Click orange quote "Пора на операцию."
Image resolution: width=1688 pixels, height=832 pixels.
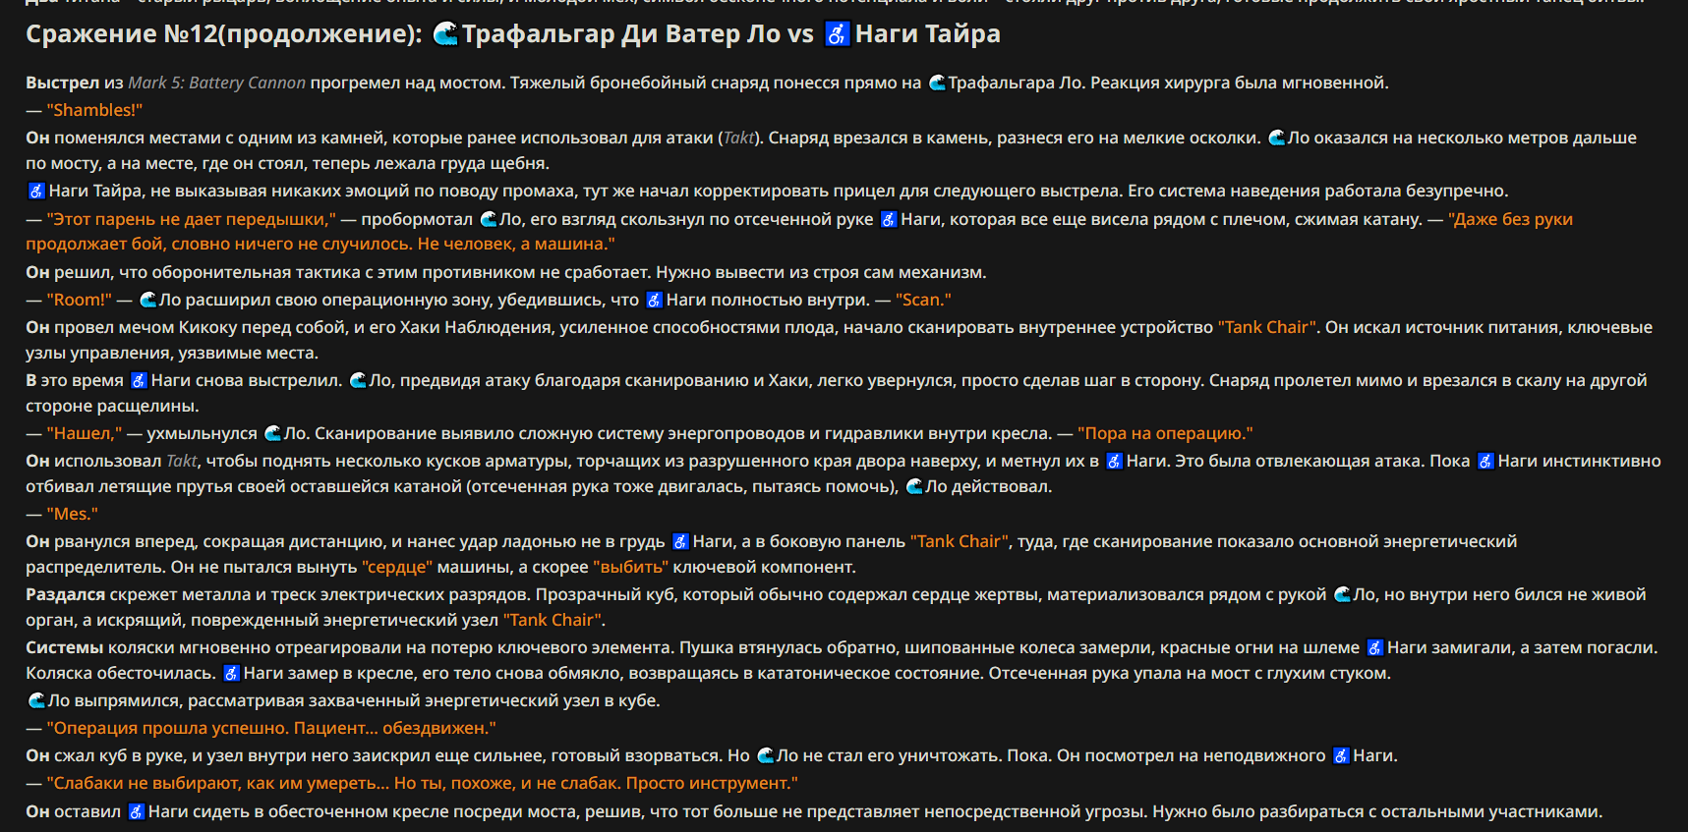[x=1165, y=433]
